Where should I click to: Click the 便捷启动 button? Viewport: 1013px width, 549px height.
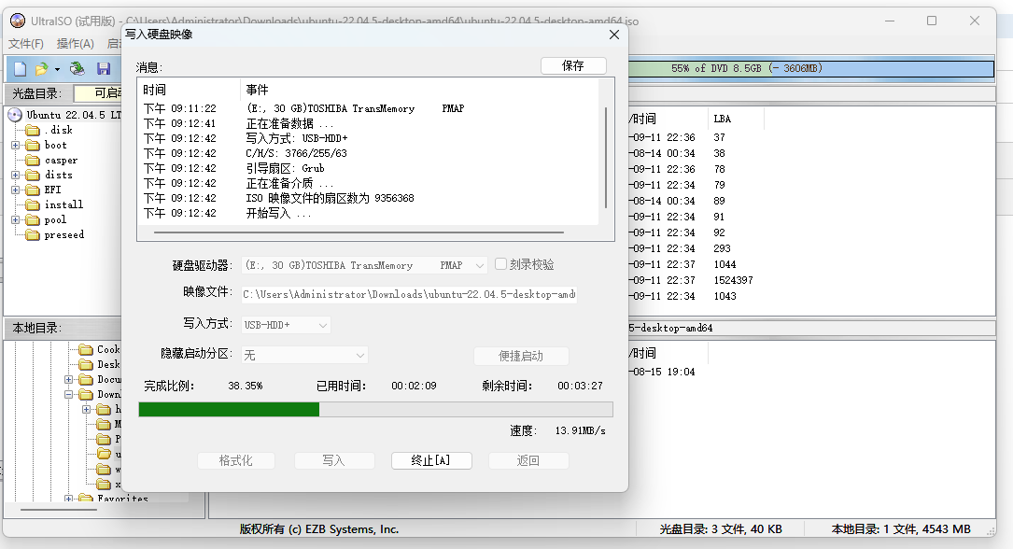pyautogui.click(x=521, y=356)
